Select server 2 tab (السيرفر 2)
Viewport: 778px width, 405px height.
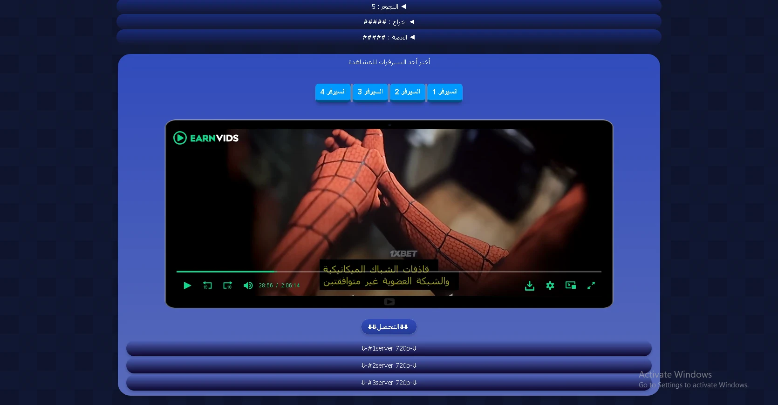(x=408, y=92)
